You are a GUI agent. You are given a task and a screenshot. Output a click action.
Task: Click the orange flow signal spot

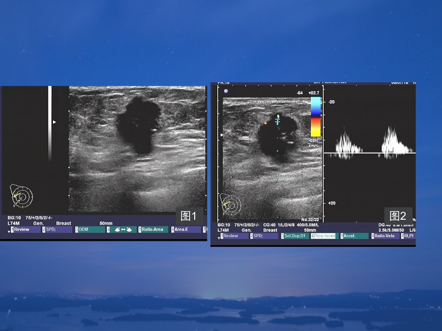(x=265, y=123)
